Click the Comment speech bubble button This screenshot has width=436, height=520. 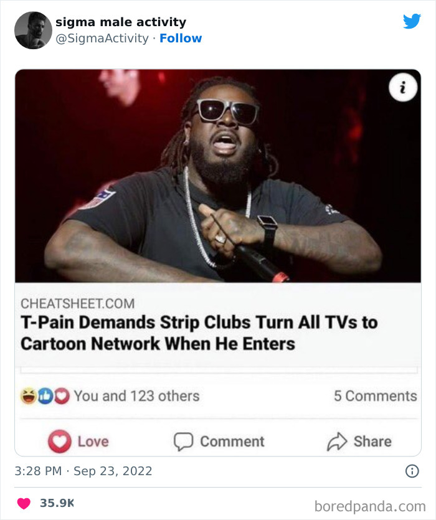point(219,442)
